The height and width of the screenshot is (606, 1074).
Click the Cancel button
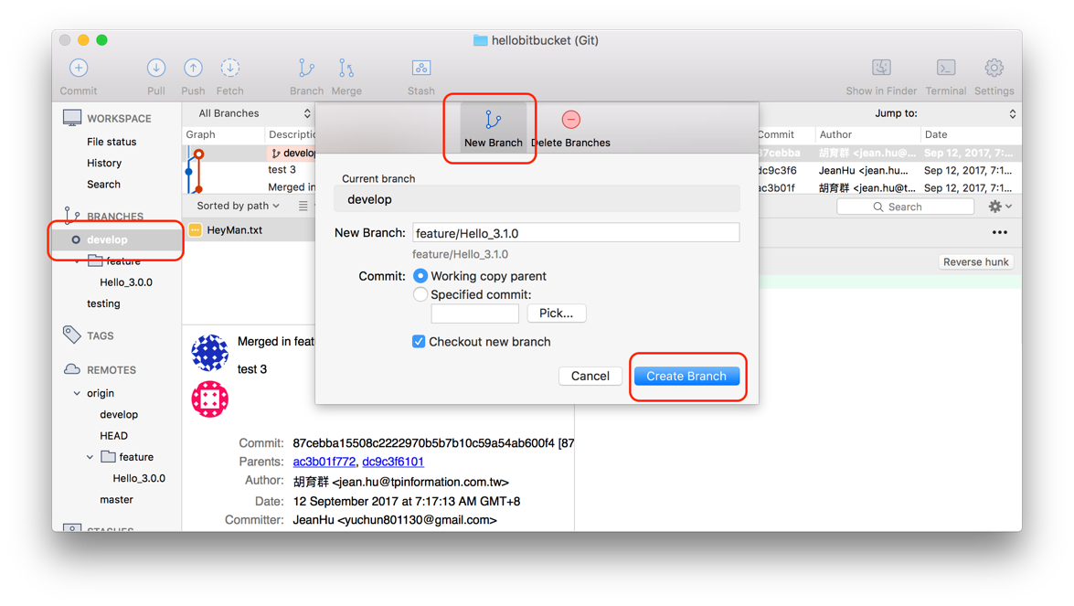click(x=590, y=376)
